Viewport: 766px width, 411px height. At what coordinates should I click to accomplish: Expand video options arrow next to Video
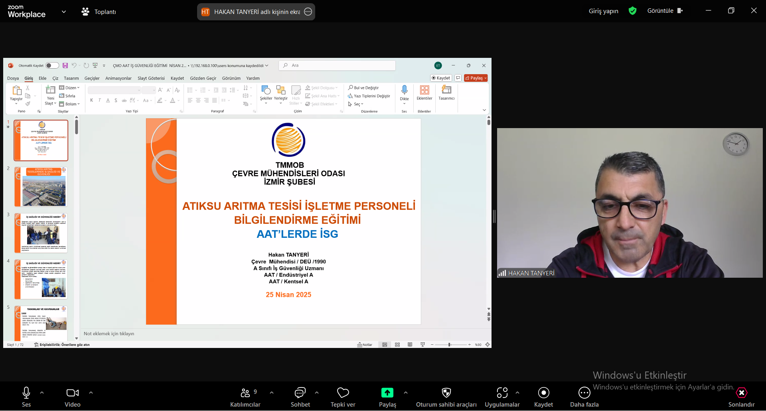91,393
